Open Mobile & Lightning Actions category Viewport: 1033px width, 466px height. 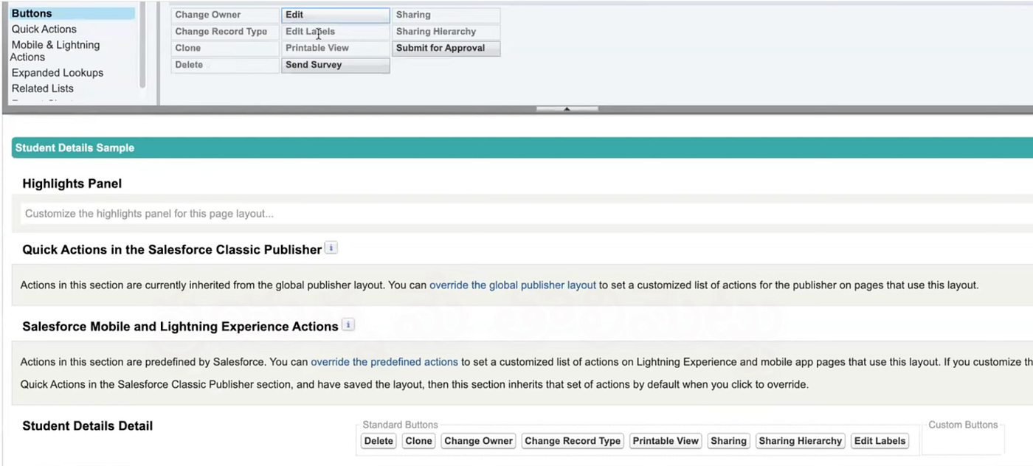(x=55, y=51)
